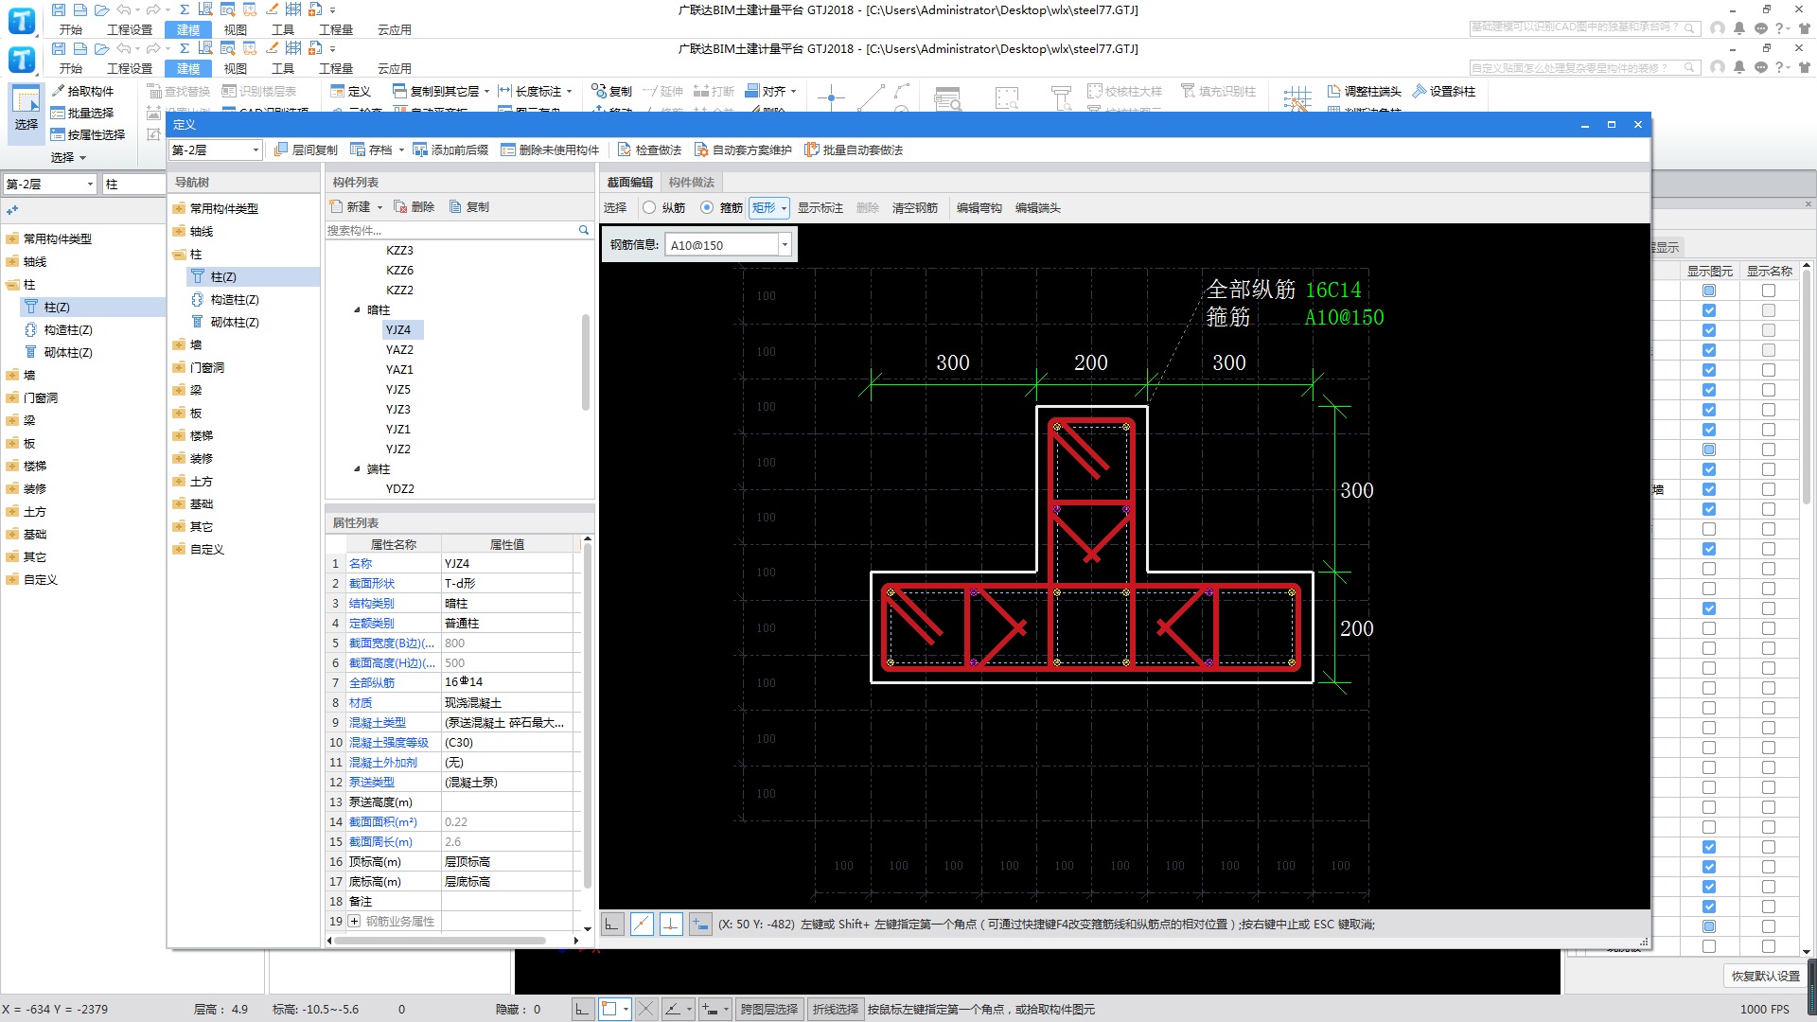Click the 编辑弯钩 button
Image resolution: width=1817 pixels, height=1022 pixels.
click(979, 207)
